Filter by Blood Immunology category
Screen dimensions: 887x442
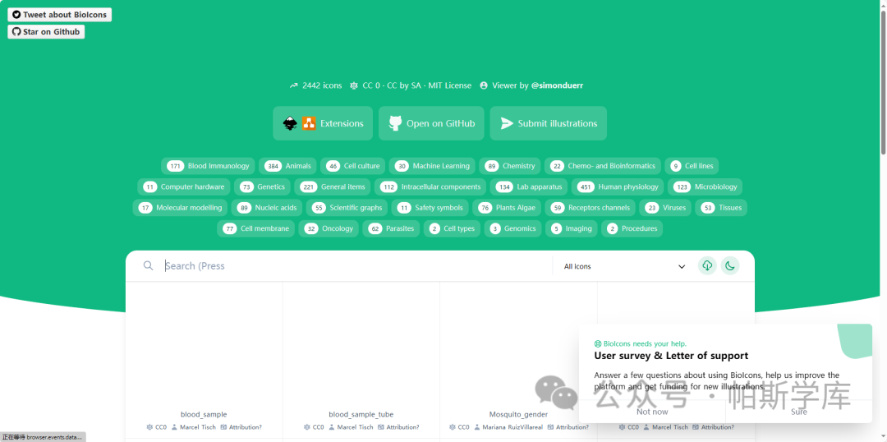point(208,166)
